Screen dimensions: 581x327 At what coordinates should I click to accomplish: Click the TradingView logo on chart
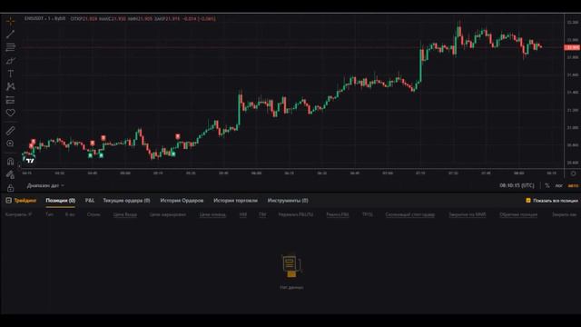click(x=30, y=161)
